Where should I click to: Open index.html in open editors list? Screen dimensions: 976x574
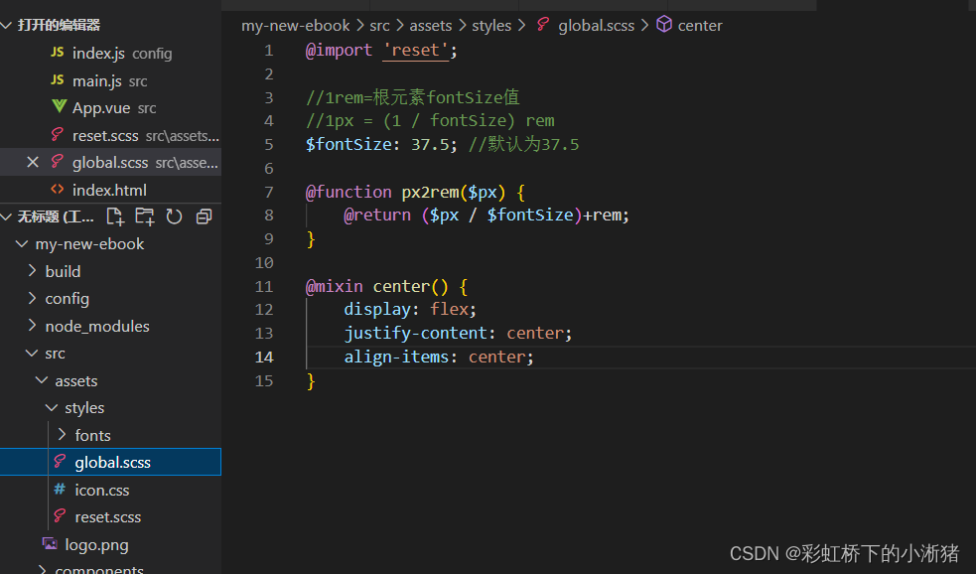(x=111, y=190)
